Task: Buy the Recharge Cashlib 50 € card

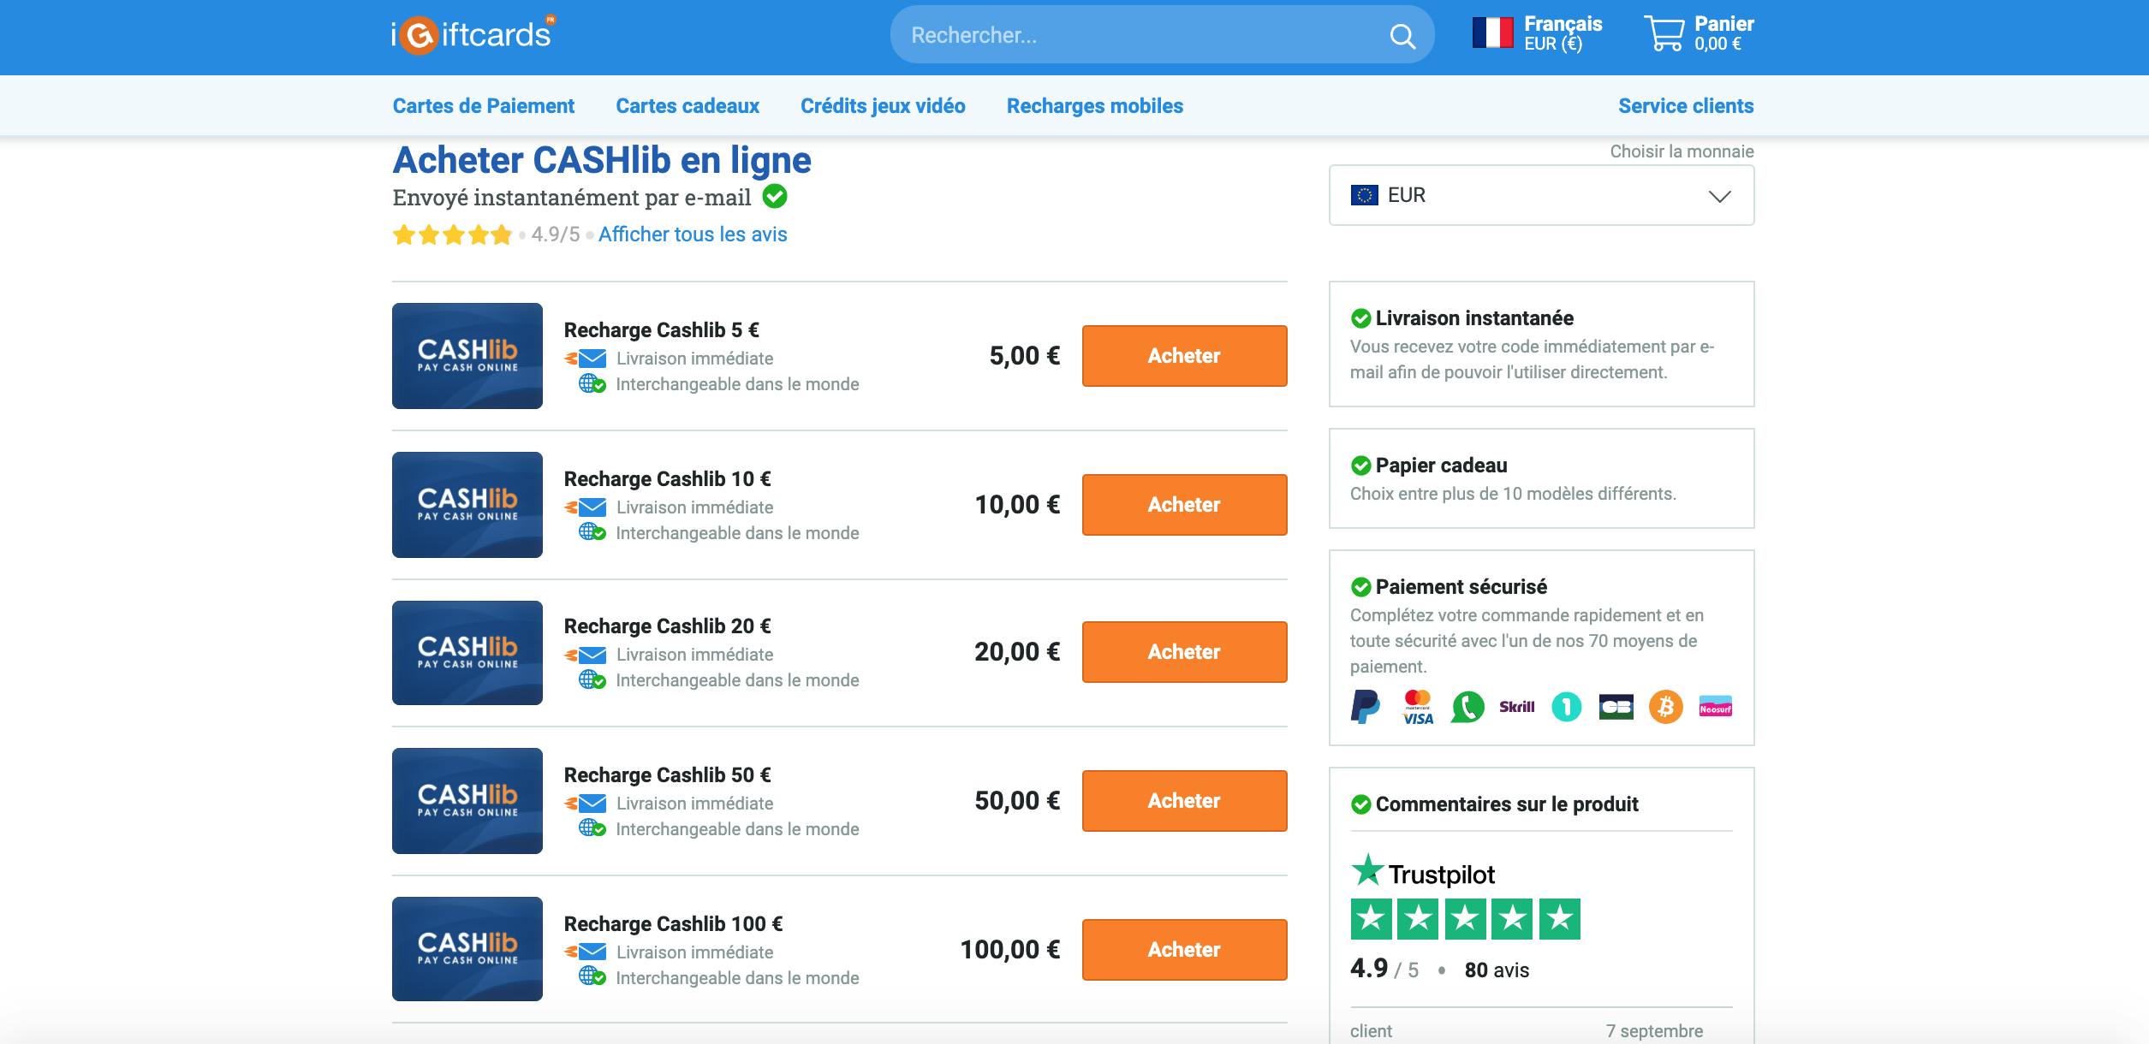Action: (x=1184, y=801)
